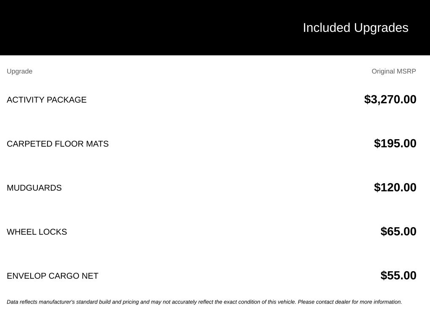The height and width of the screenshot is (322, 430).
Task: Click the $55.00 cargo net price
Action: pos(398,276)
